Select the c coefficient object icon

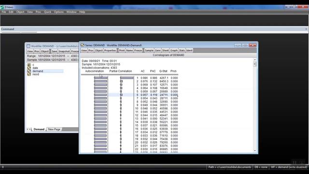coord(29,65)
